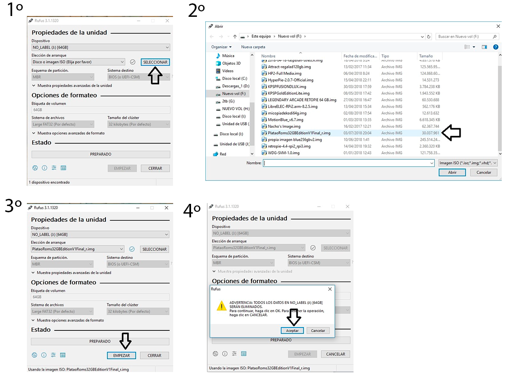Open settings sliders icon in step 1 Rufus window
This screenshot has height=388, width=519.
54,168
